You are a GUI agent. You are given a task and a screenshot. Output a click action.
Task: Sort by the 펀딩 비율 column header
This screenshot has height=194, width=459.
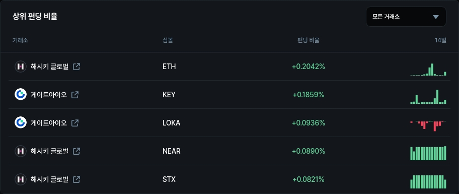click(308, 40)
